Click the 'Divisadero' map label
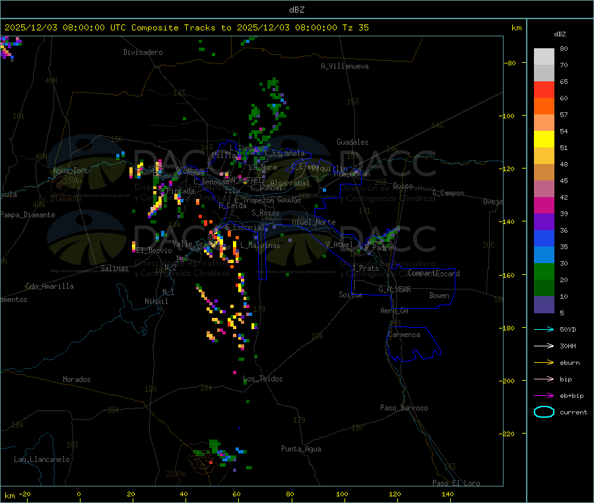The width and height of the screenshot is (594, 503). [143, 52]
